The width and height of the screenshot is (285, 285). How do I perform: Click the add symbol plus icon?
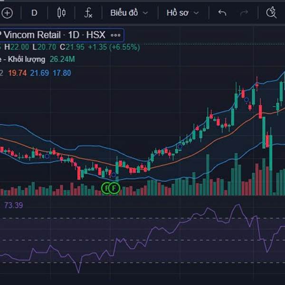[x=7, y=13]
